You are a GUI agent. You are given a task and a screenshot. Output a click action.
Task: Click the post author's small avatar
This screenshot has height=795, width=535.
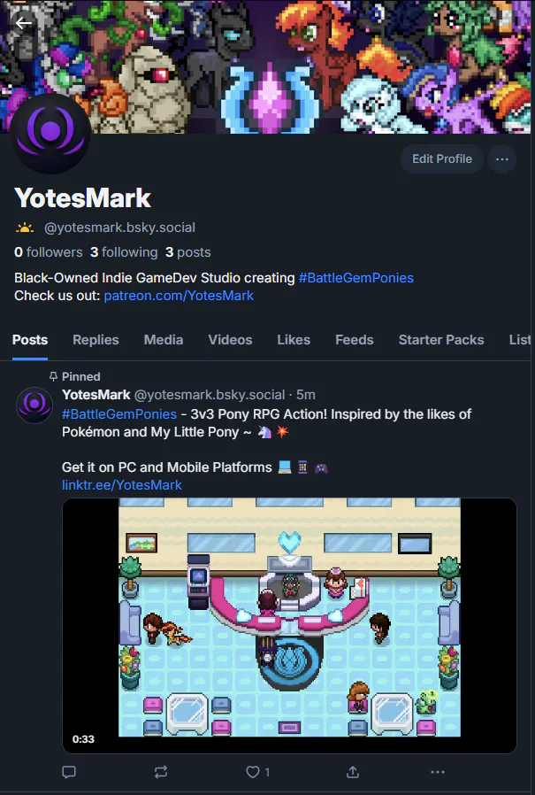(x=34, y=405)
